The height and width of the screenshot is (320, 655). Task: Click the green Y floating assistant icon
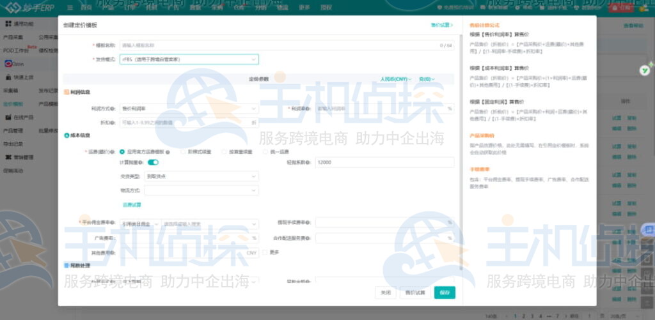[x=645, y=70]
